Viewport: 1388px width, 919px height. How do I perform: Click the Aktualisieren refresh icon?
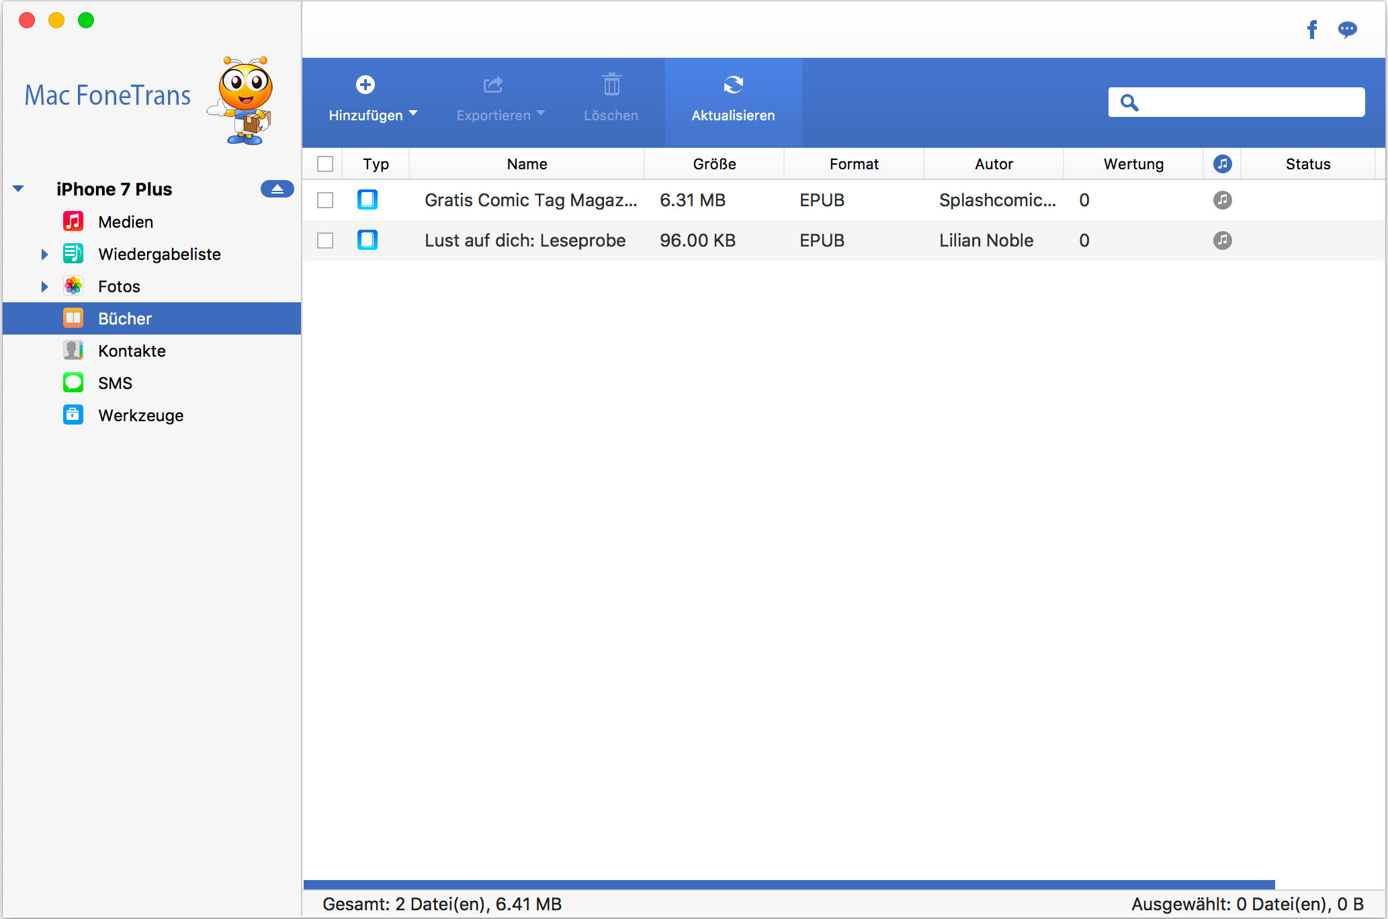(733, 85)
